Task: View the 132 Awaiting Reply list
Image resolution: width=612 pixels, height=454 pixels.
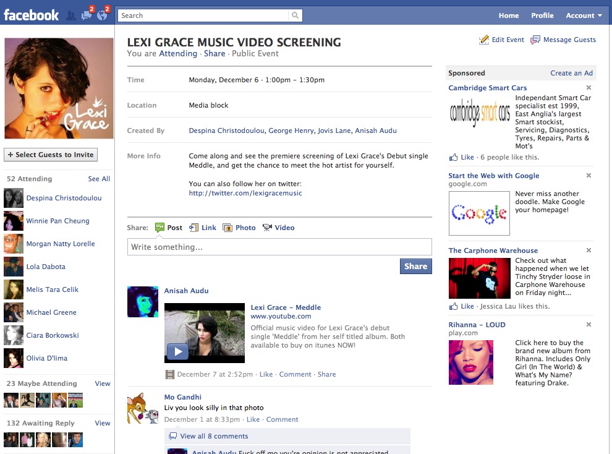Action: click(x=103, y=423)
